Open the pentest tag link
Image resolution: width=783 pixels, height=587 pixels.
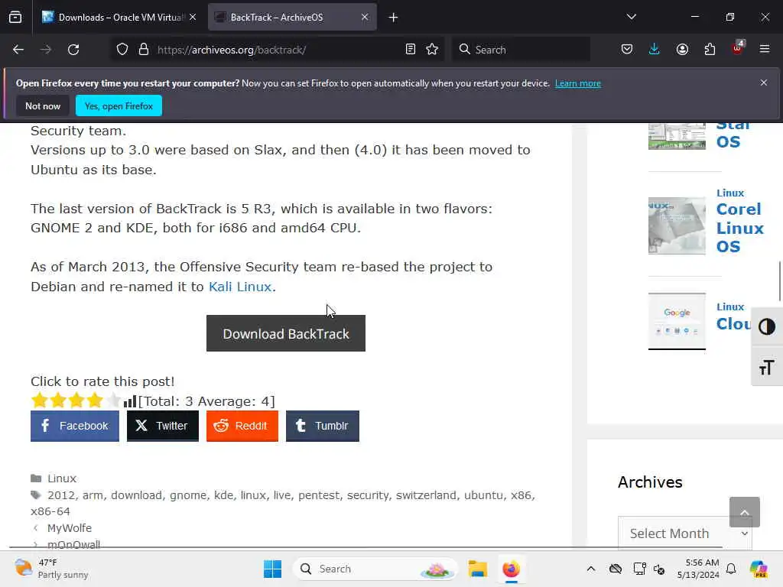coord(319,495)
